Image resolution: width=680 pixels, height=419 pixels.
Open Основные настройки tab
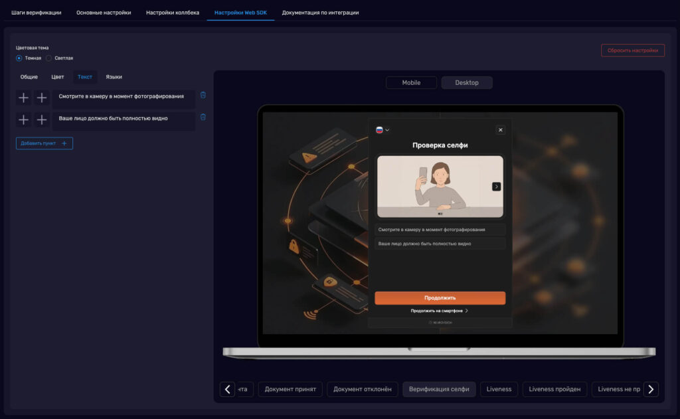(104, 13)
